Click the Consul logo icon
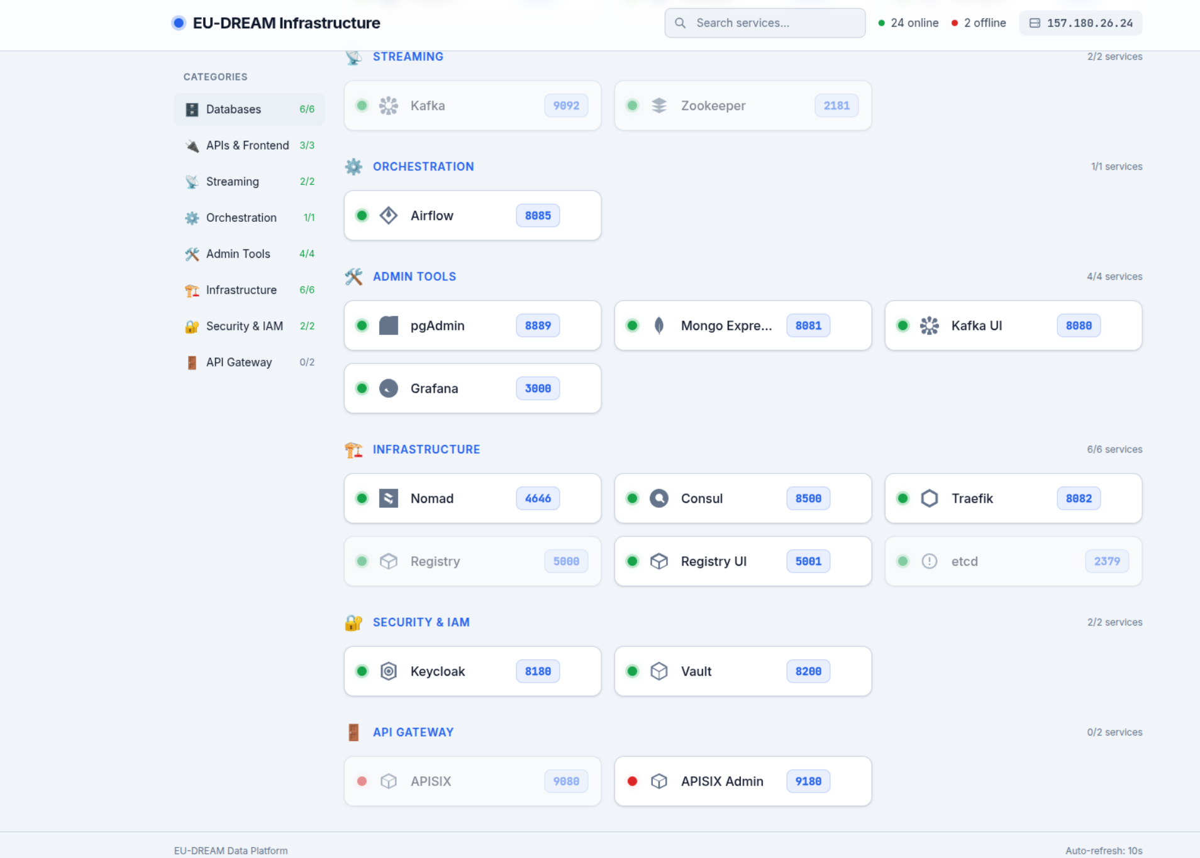1200x858 pixels. tap(658, 498)
